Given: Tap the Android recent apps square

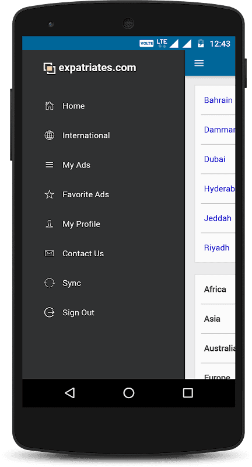Looking at the screenshot, I should pyautogui.click(x=188, y=393).
